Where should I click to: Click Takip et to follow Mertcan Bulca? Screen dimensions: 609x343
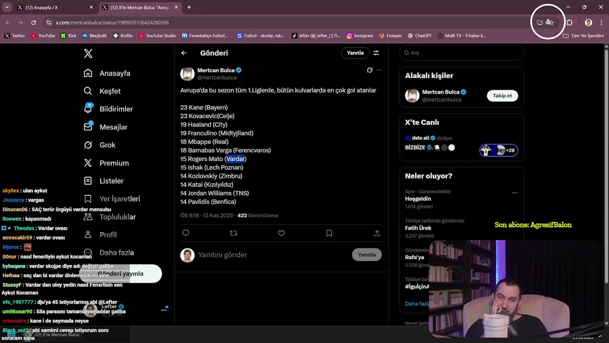502,96
